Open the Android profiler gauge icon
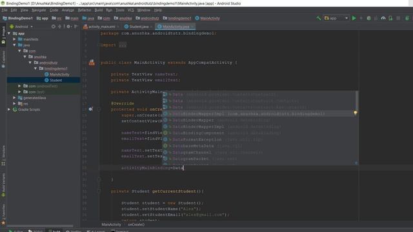413x232 pixels. (x=383, y=18)
